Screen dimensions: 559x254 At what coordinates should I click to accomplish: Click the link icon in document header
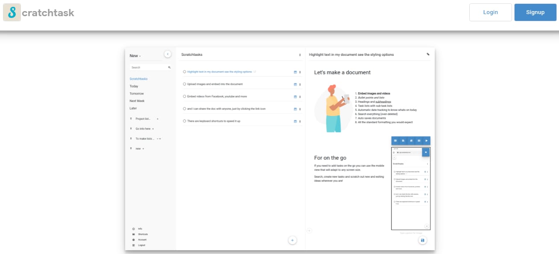428,54
